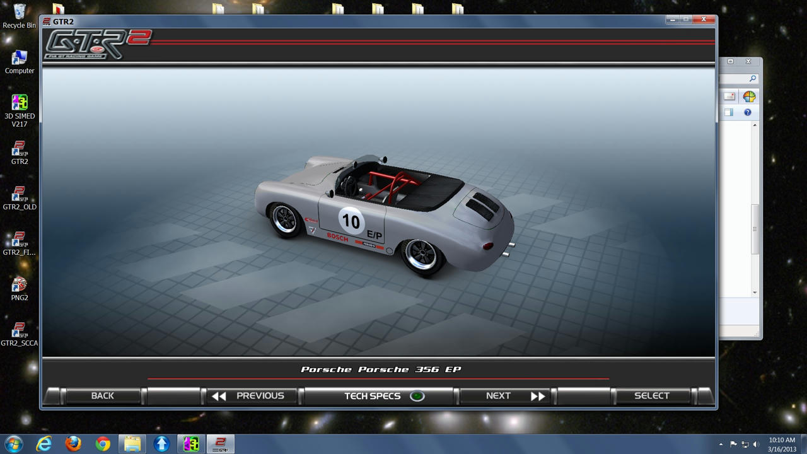Select the GTR2_FI... desktop shortcut

[20, 243]
